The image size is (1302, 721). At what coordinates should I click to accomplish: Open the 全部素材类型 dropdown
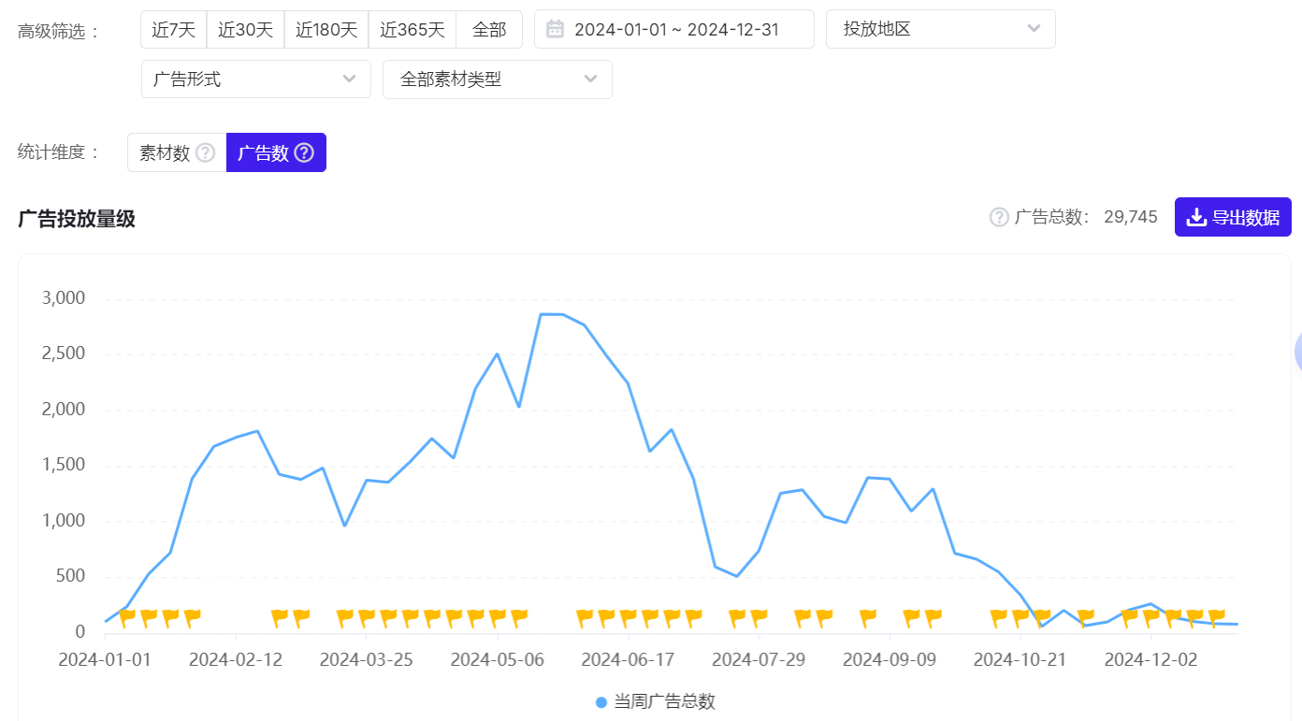tap(497, 79)
